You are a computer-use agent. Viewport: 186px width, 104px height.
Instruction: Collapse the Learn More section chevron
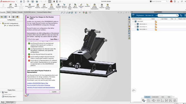(x=58, y=39)
